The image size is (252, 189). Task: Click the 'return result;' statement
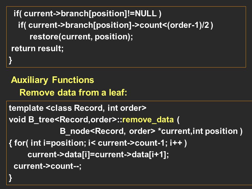coord(38,49)
